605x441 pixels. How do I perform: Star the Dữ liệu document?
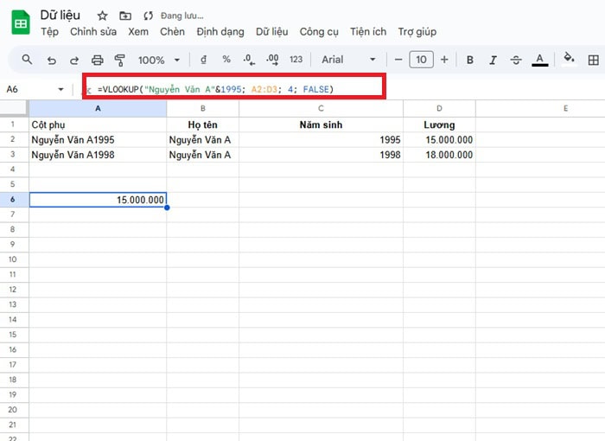coord(103,16)
